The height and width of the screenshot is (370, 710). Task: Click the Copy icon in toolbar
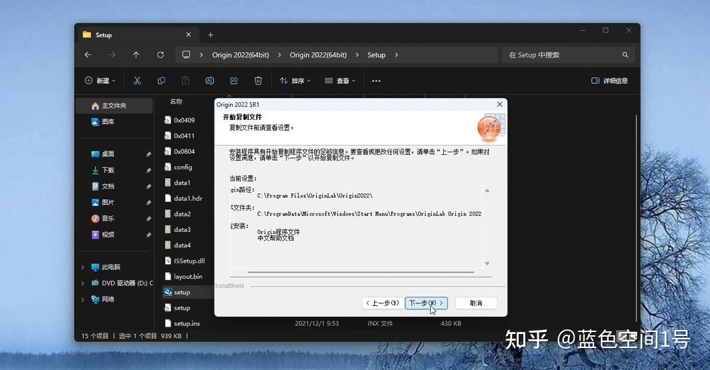point(161,81)
